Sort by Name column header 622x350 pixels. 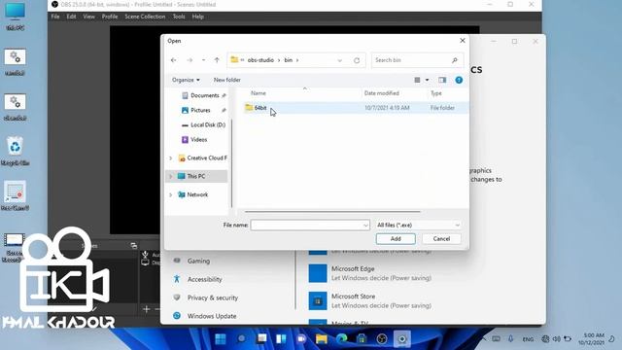coord(259,93)
